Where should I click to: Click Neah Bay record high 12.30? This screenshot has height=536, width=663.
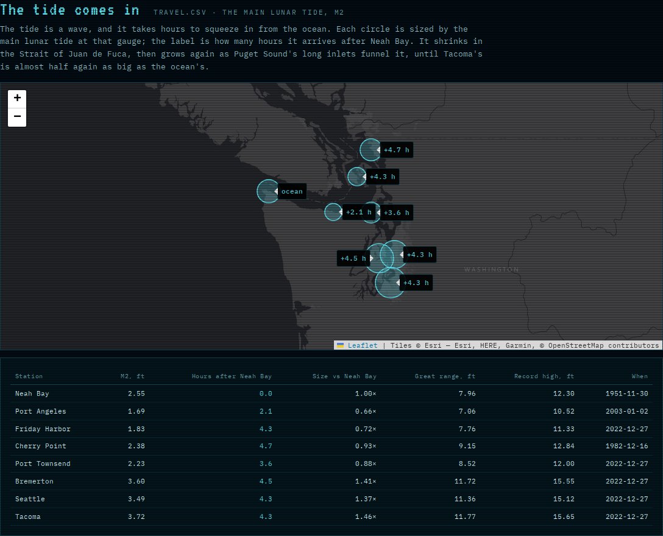point(564,393)
